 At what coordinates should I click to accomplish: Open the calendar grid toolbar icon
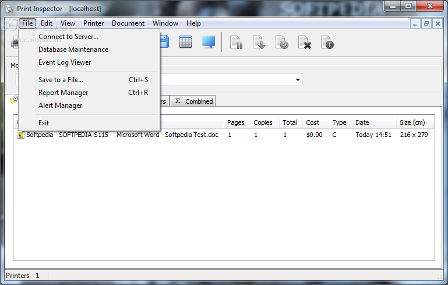click(x=185, y=42)
